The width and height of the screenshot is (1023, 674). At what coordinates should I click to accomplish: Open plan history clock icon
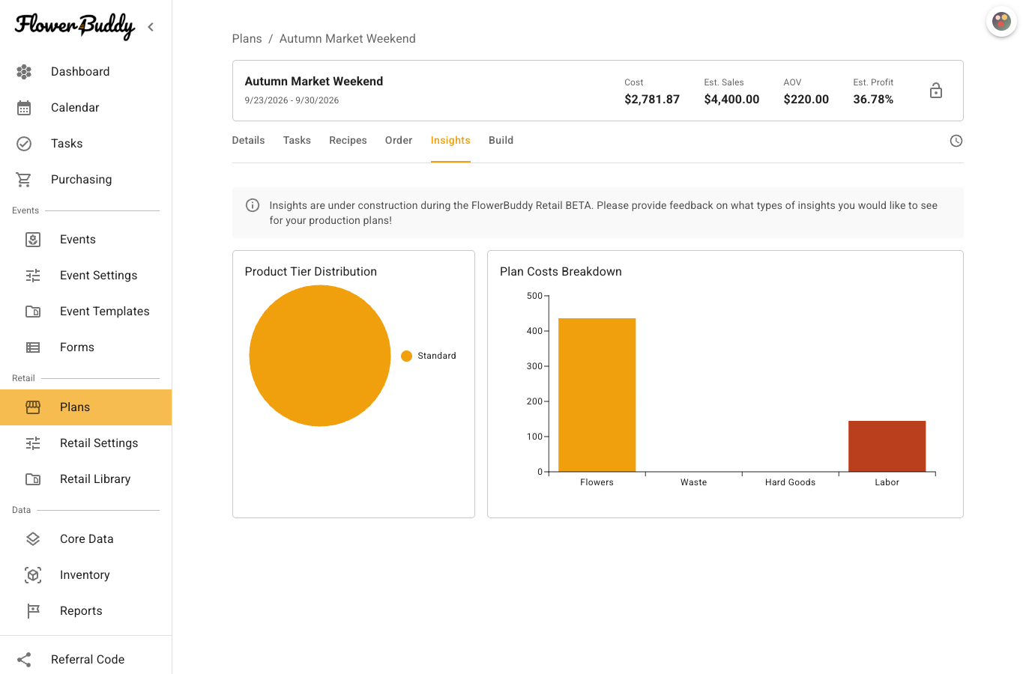point(956,141)
